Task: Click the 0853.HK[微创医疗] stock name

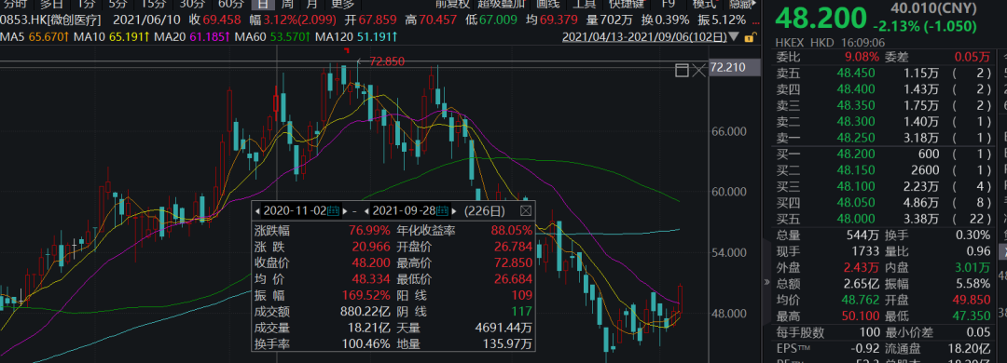Action: coord(51,20)
